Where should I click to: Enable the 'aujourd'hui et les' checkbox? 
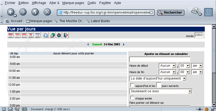click(x=132, y=85)
